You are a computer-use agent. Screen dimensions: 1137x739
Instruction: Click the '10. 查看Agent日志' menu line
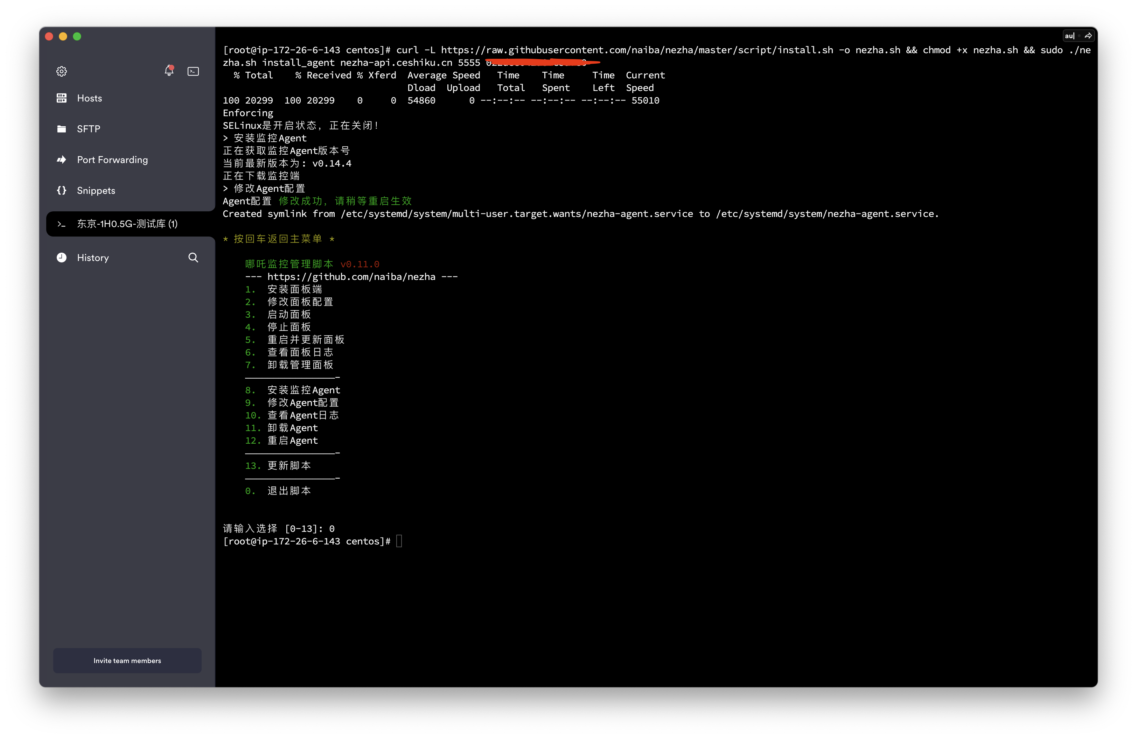(x=291, y=415)
